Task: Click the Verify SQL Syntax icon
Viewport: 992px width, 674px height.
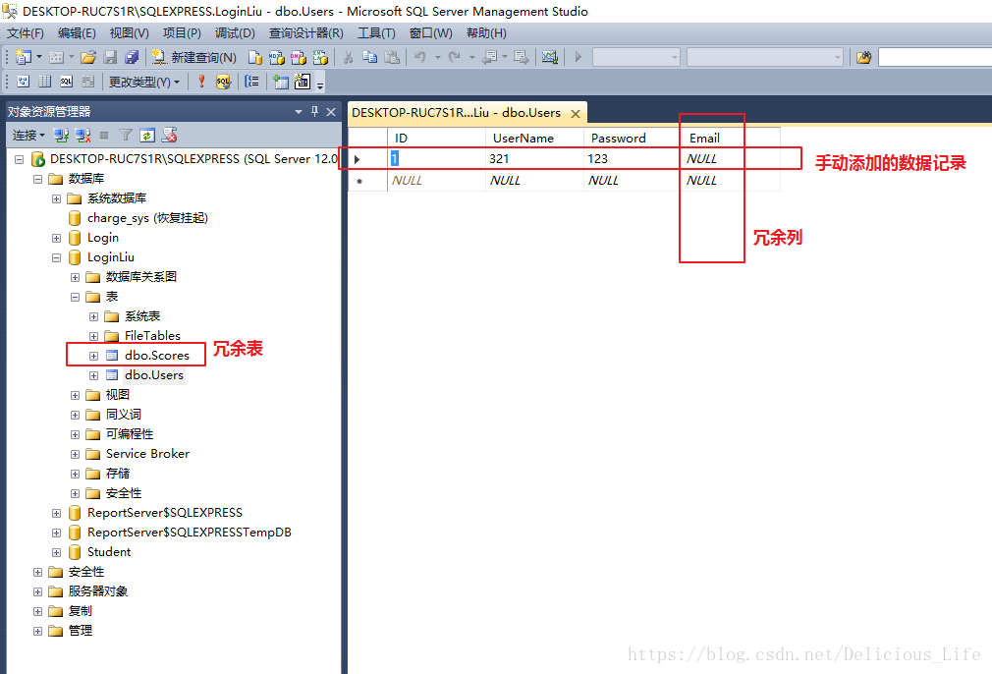Action: (x=223, y=81)
